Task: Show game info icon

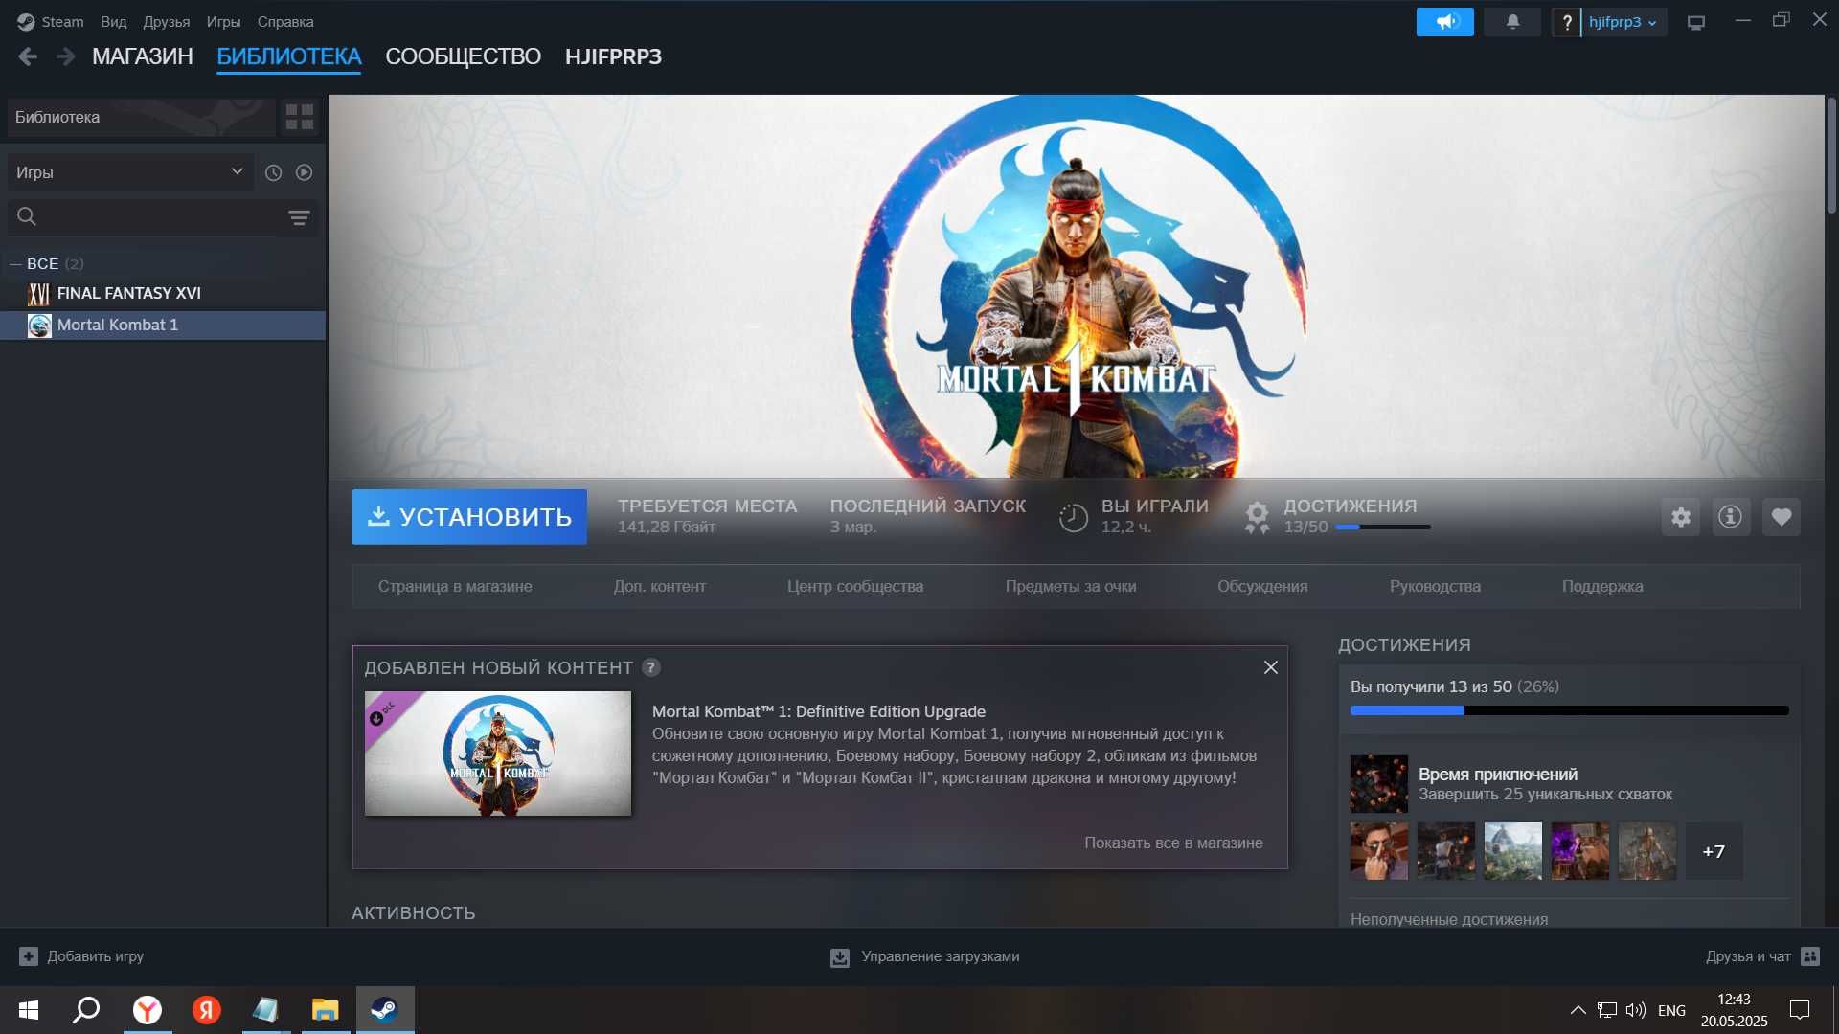Action: pyautogui.click(x=1731, y=517)
